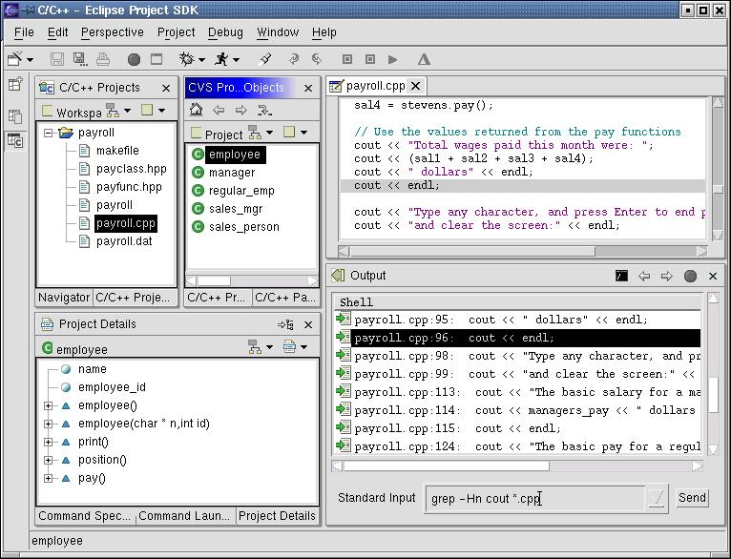Screen dimensions: 731x559
Task: Open the Perspective menu
Action: click(x=112, y=32)
